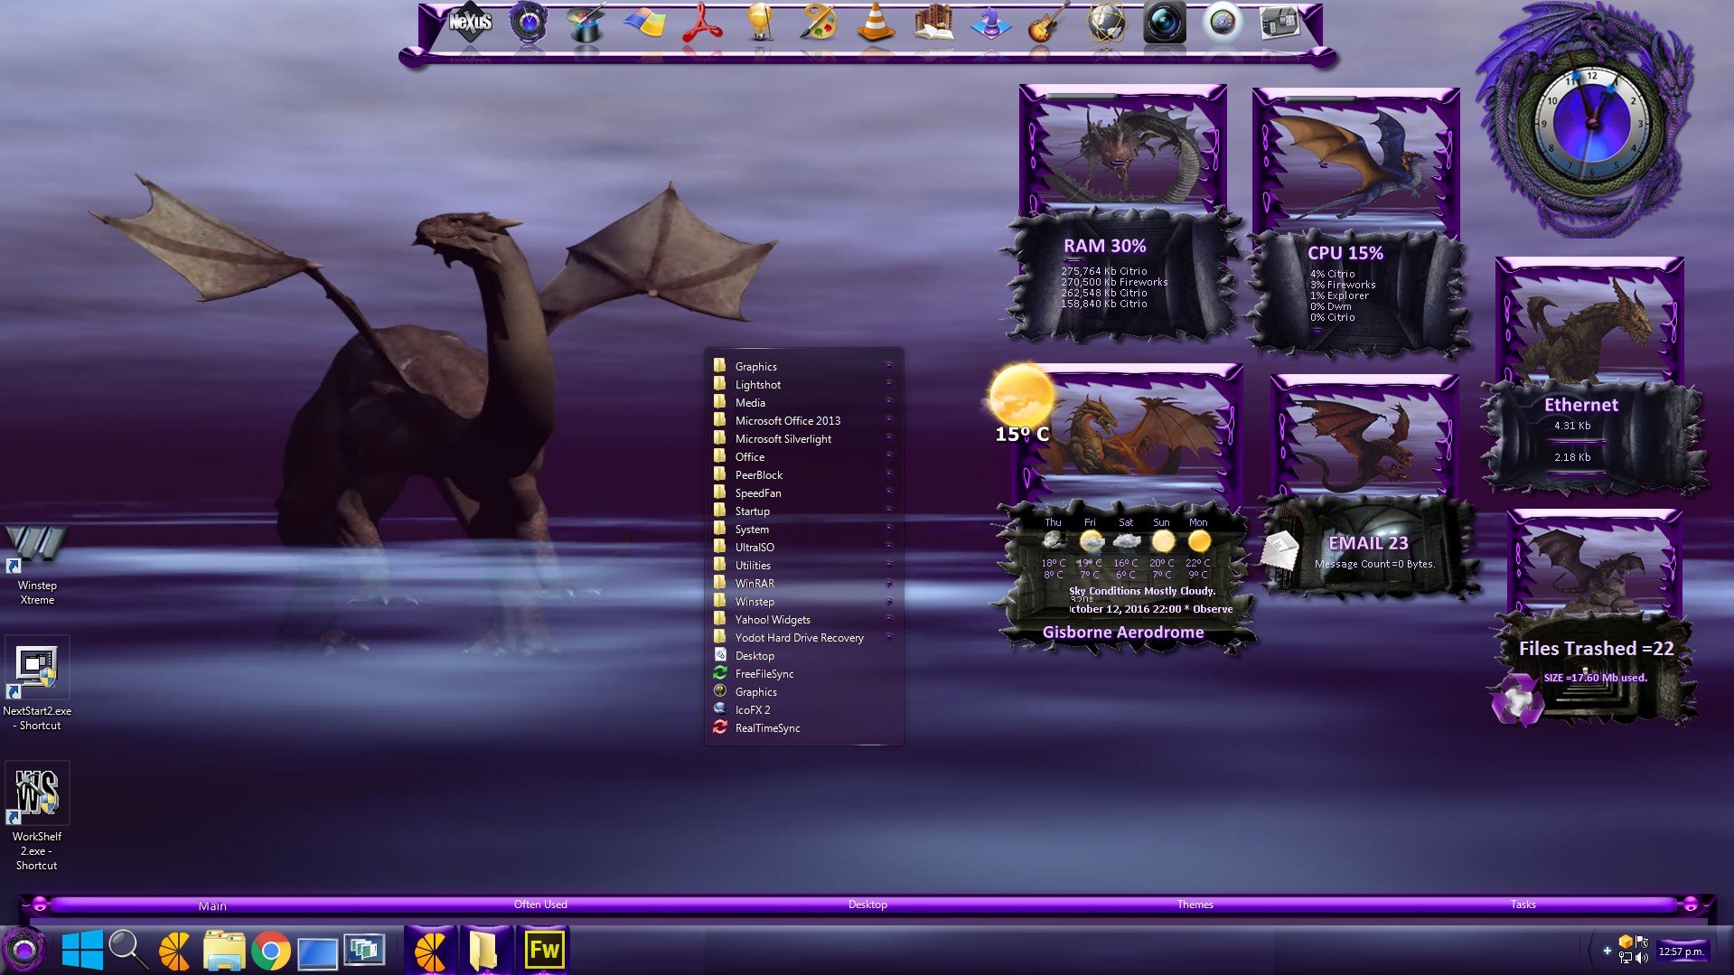Expand the WinRAR folder in the menu
1734x975 pixels.
(755, 584)
